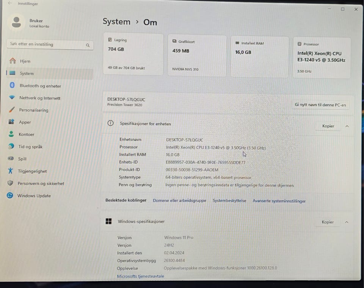Click the Systemtype 64-biters value

coord(208,178)
